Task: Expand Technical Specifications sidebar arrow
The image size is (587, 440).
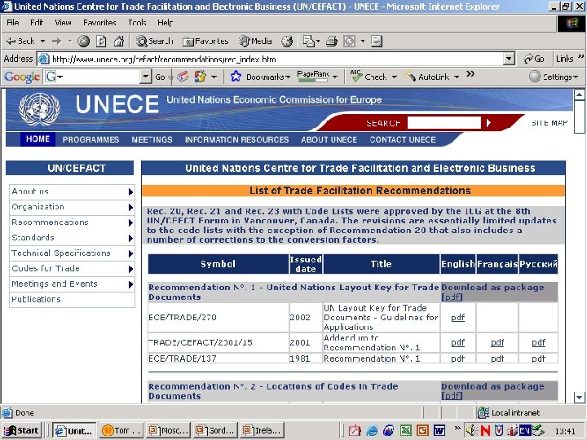Action: [x=130, y=253]
